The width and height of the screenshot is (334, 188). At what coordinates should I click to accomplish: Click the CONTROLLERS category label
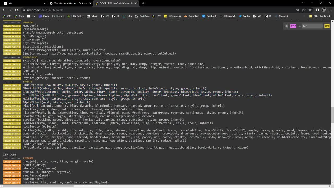tap(30, 57)
